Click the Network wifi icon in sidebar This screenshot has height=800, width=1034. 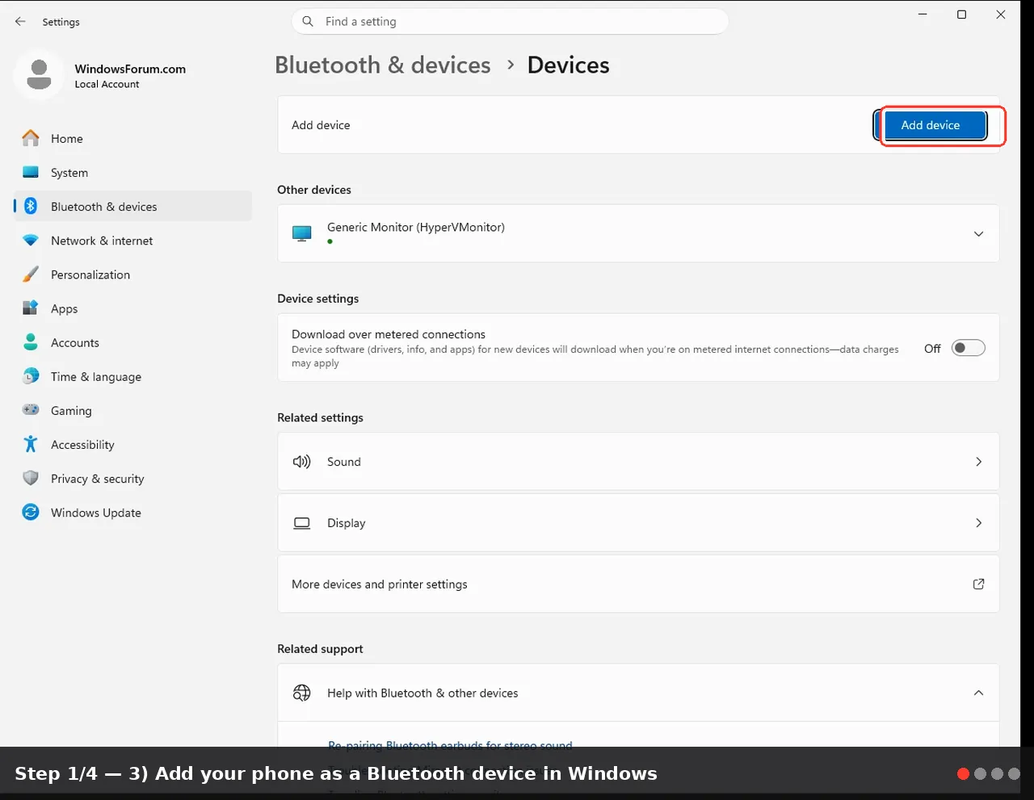pos(31,241)
